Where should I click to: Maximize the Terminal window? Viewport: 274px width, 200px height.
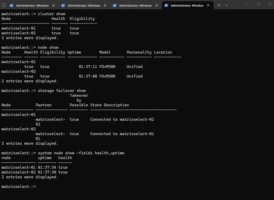pyautogui.click(x=258, y=4)
